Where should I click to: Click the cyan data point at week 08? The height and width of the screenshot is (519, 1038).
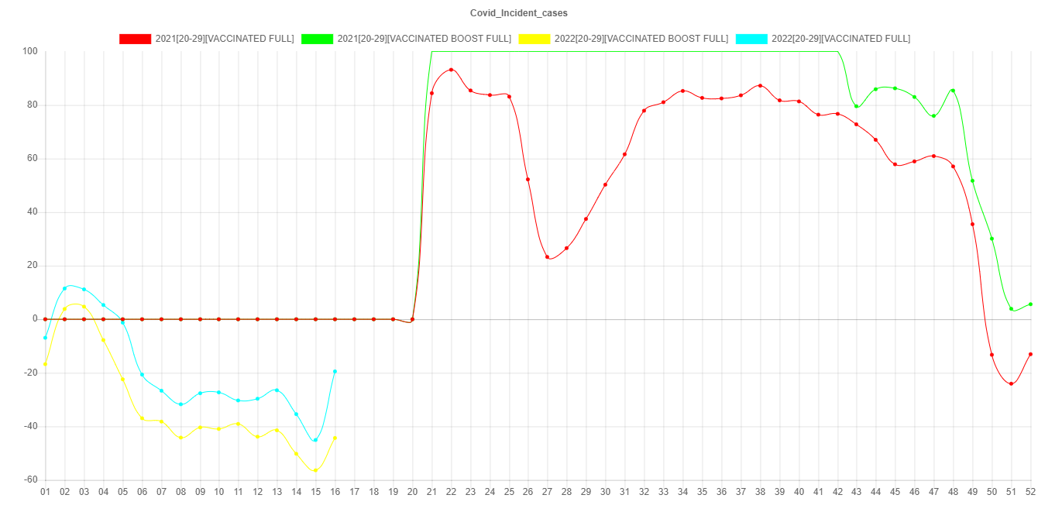point(180,404)
